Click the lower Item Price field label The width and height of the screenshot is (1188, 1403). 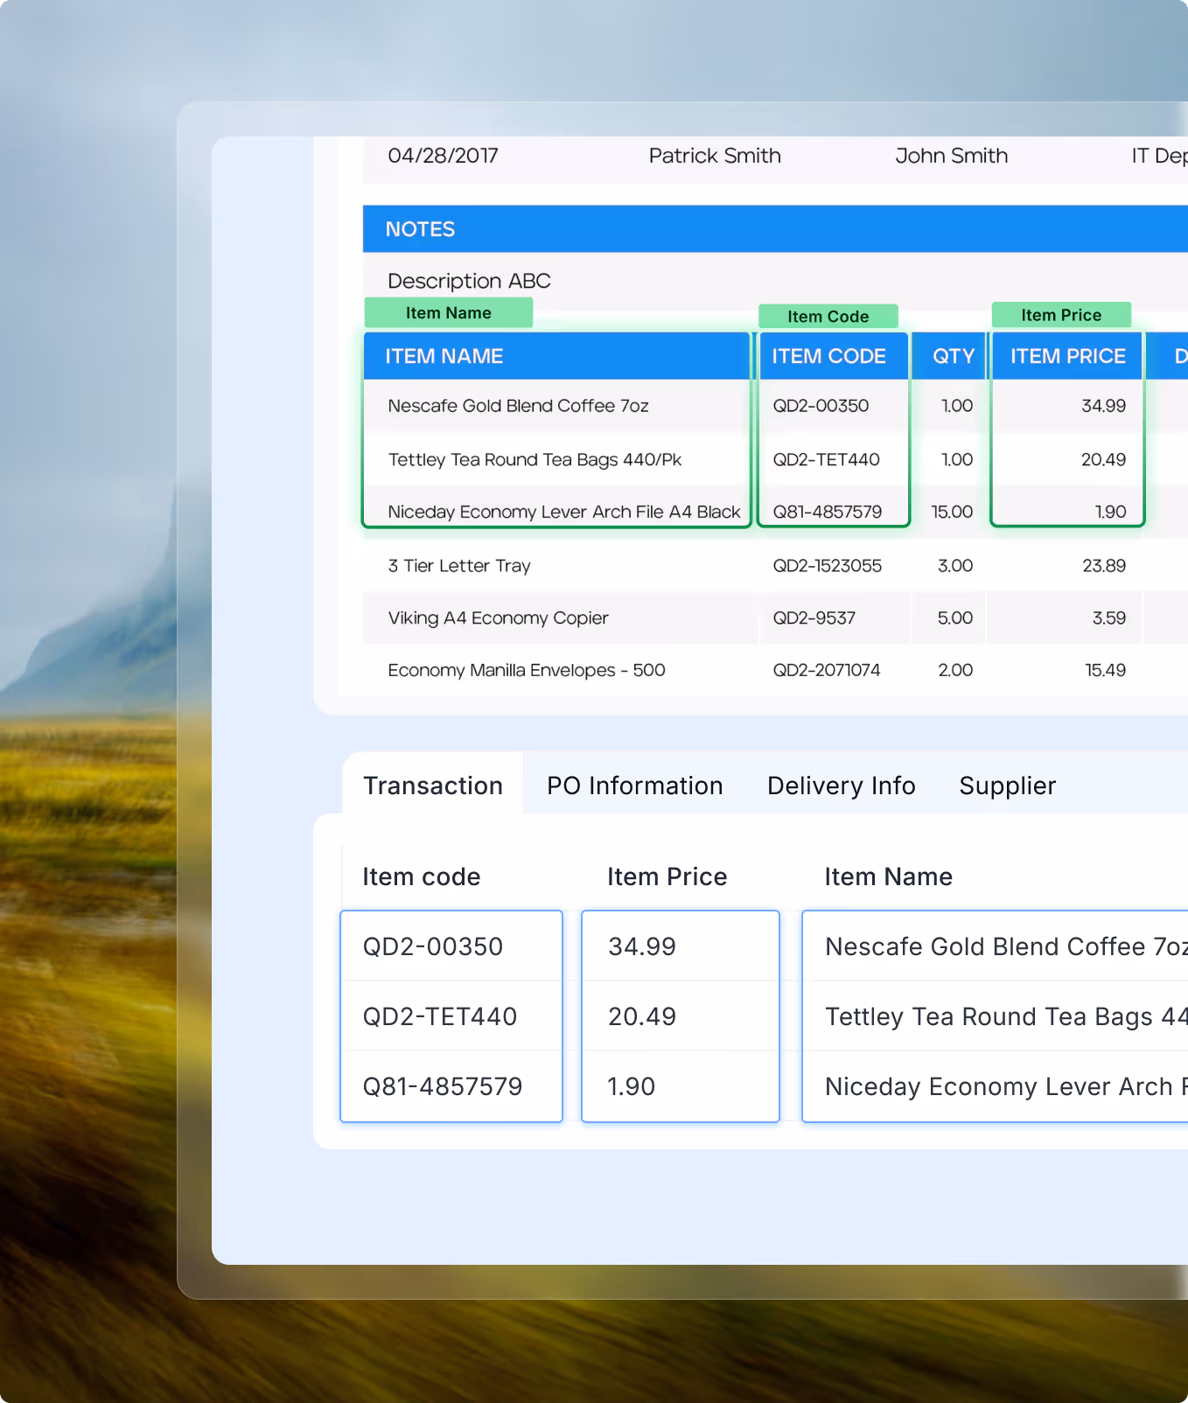click(667, 876)
